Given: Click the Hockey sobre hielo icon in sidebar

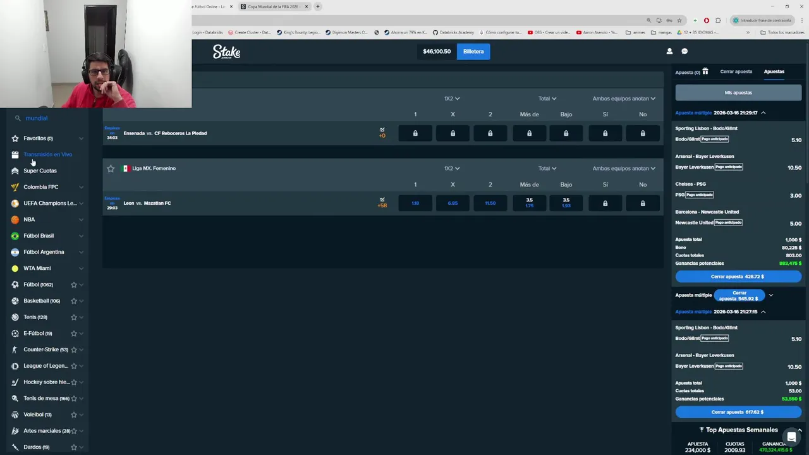Looking at the screenshot, I should pos(15,382).
